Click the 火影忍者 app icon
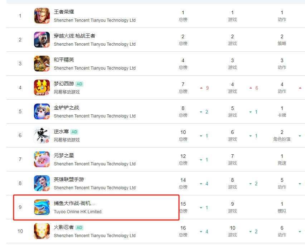This screenshot has width=305, height=245. tap(42, 231)
